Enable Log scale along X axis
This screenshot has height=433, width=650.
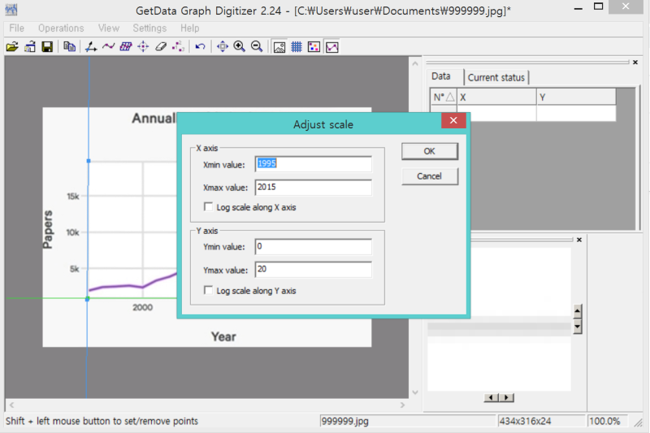point(209,207)
